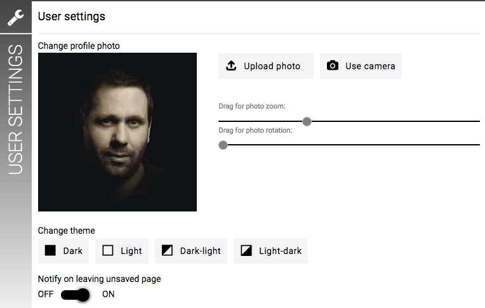
Task: Click the profile photo preview
Action: [x=117, y=132]
